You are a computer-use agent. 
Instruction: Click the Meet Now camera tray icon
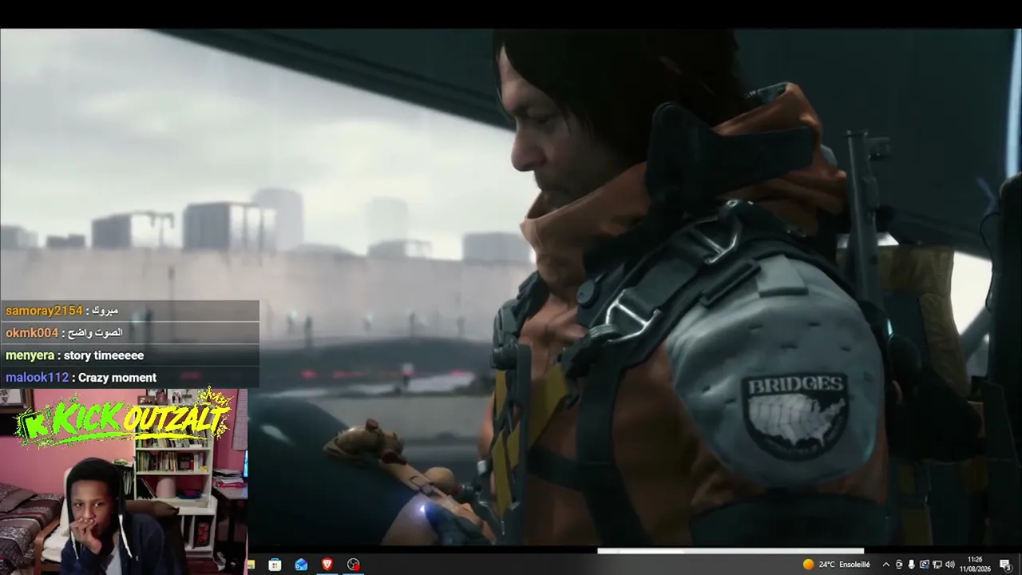(899, 565)
